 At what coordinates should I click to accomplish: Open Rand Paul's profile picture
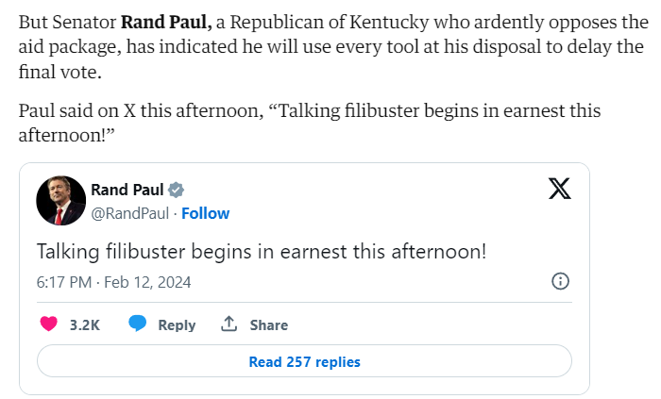tap(61, 200)
